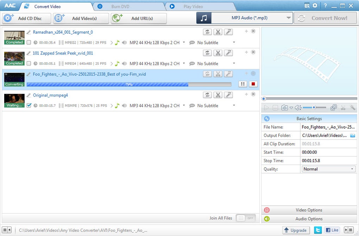This screenshot has height=236, width=359.
Task: Uncheck the Original_msmpeg4 checkbox
Action: pos(29,105)
